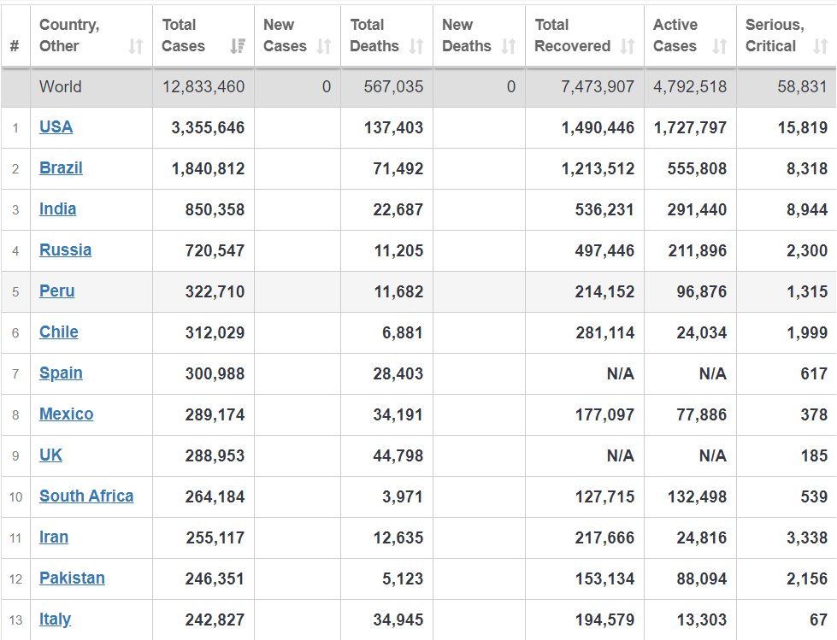Click sort icon next to Total Deaths

coord(416,46)
